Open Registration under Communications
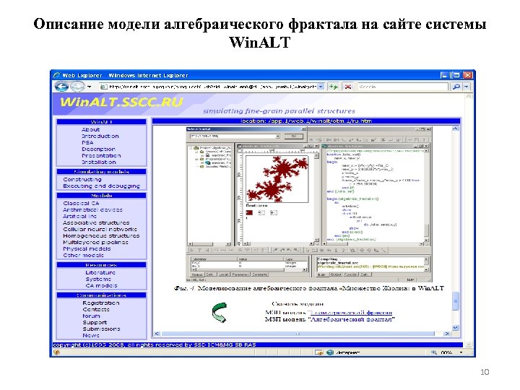 [101, 303]
